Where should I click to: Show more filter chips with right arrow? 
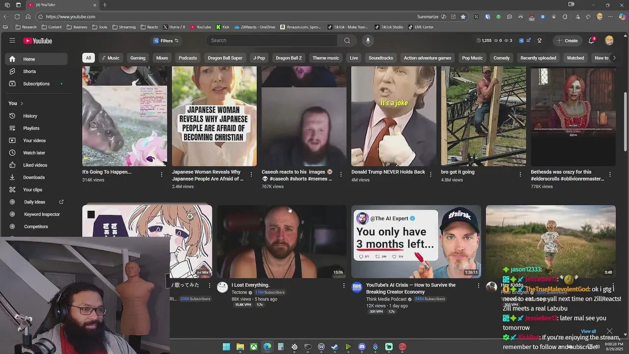[x=614, y=58]
